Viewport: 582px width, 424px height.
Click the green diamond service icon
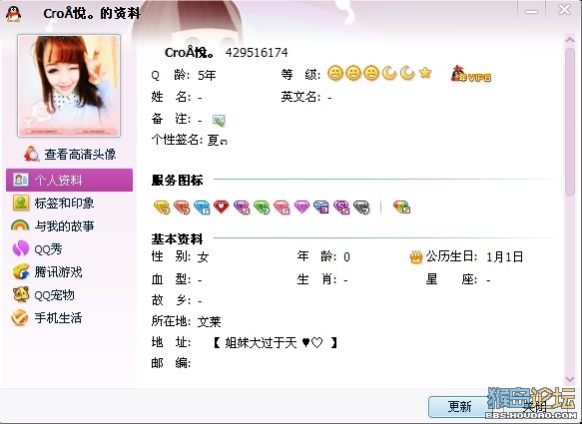click(x=262, y=207)
